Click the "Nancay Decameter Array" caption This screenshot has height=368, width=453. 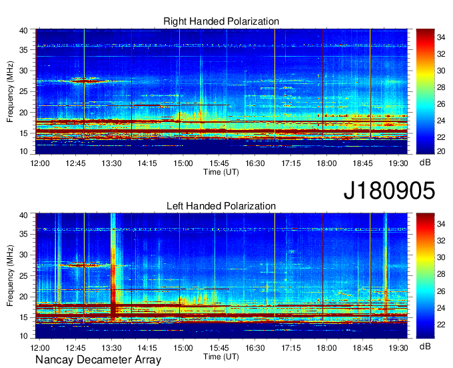98,360
